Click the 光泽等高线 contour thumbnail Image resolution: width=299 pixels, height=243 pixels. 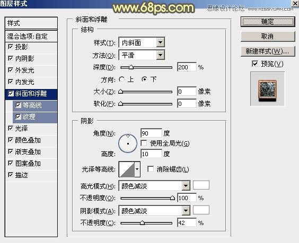pyautogui.click(x=127, y=169)
